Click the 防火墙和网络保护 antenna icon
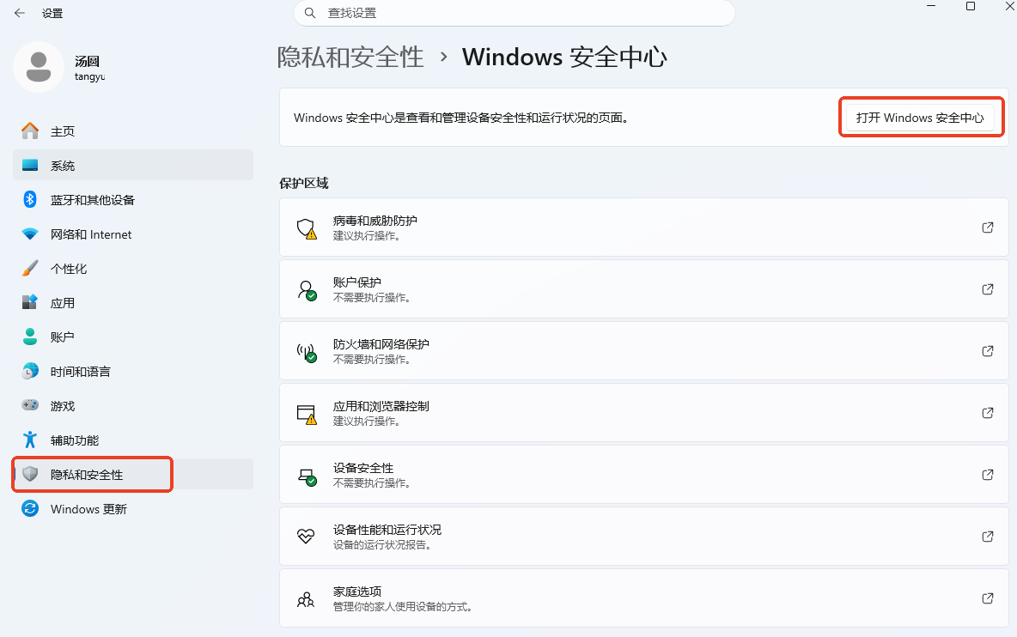1017x637 pixels. [x=307, y=352]
